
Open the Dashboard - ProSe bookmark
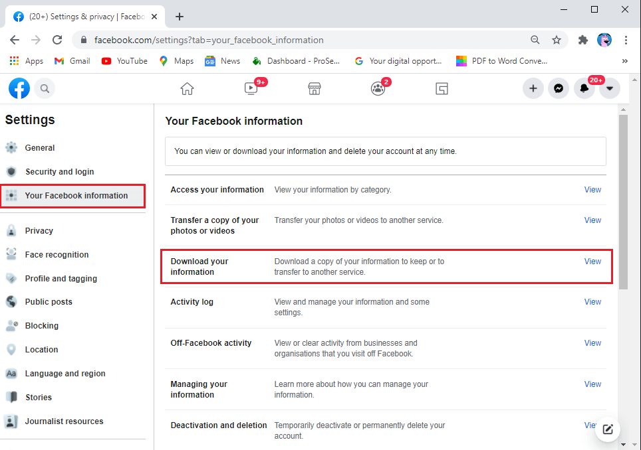(x=296, y=61)
